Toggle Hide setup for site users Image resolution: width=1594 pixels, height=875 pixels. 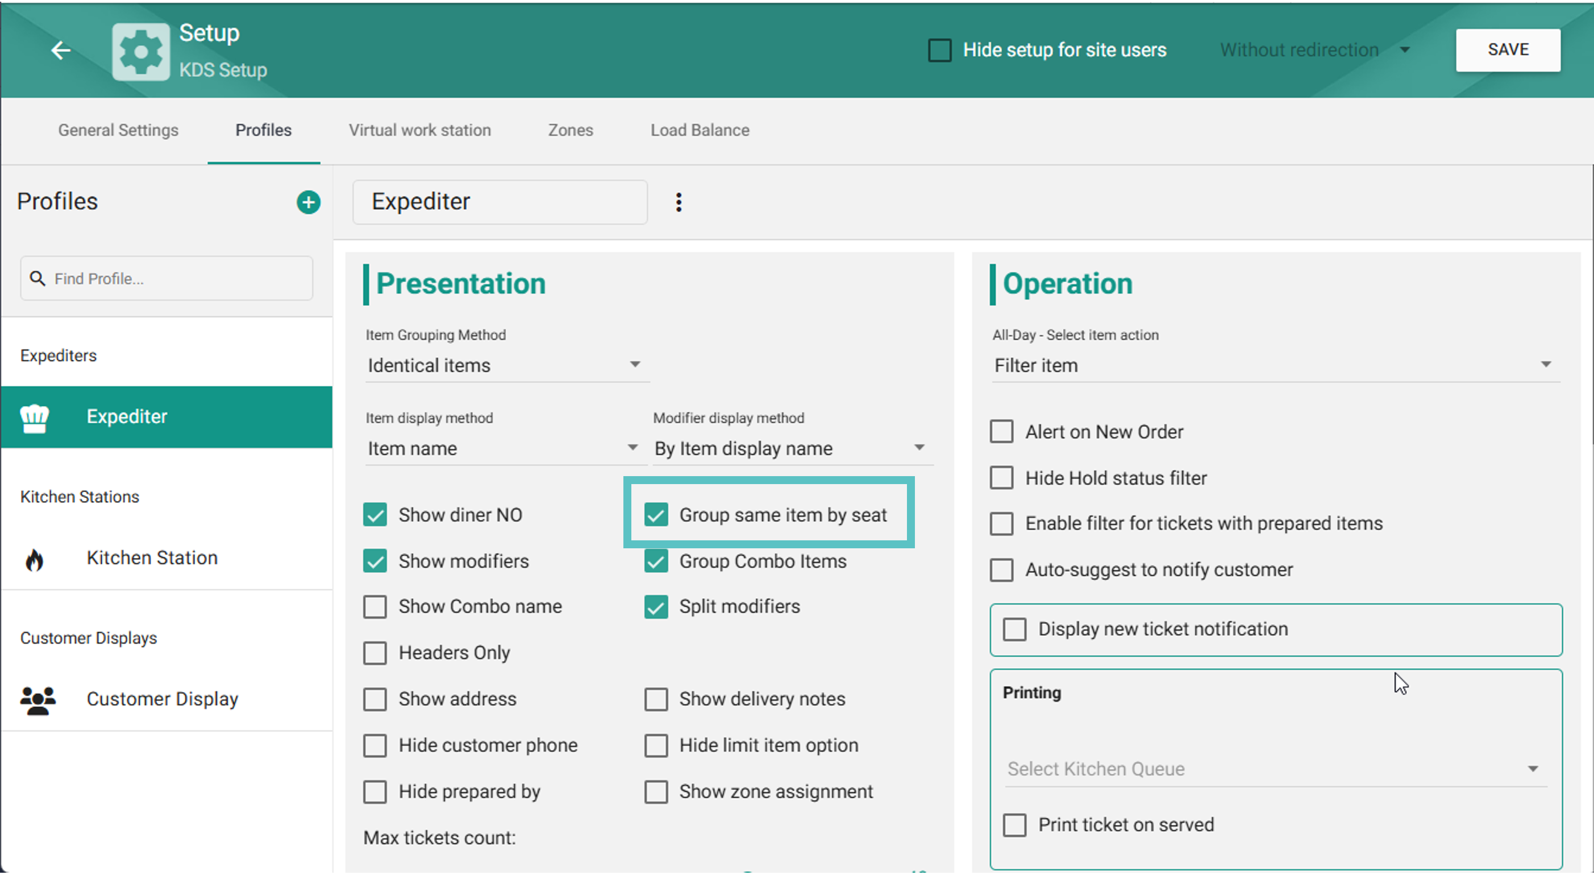click(939, 50)
